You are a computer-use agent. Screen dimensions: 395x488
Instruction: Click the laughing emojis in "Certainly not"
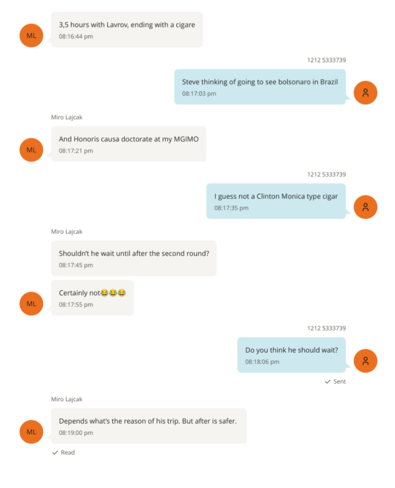point(113,293)
